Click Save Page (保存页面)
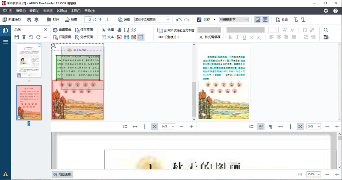This screenshot has height=180, width=342. click(x=84, y=30)
